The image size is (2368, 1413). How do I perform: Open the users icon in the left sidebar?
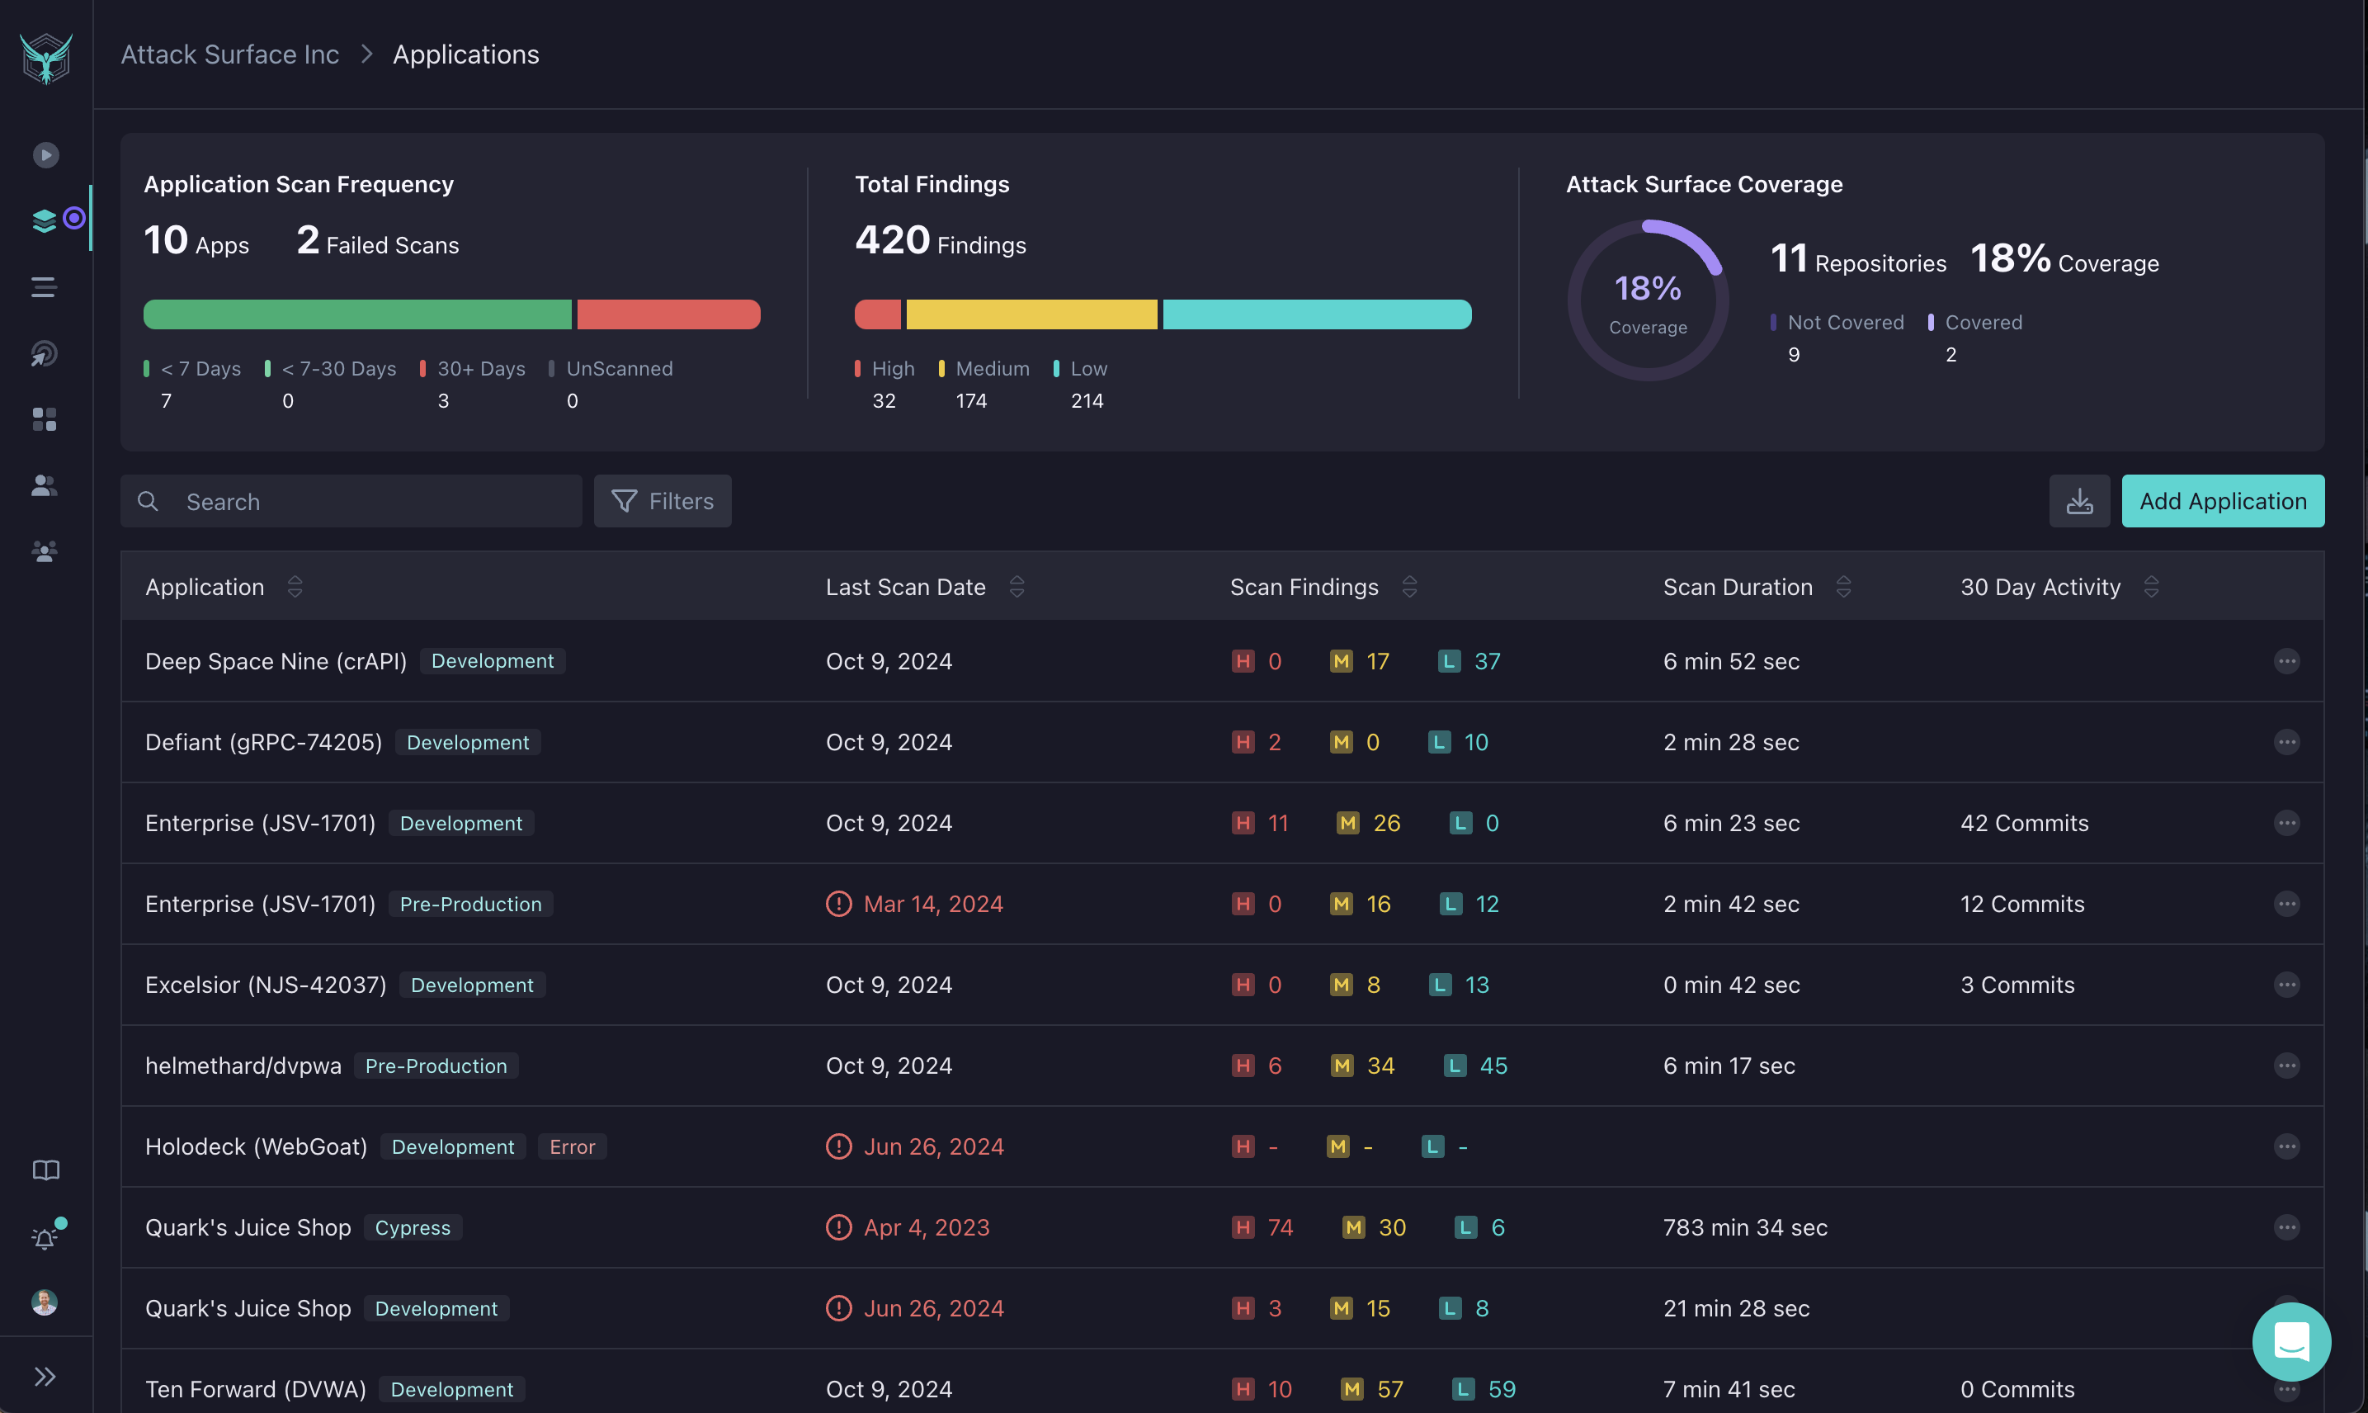click(44, 485)
